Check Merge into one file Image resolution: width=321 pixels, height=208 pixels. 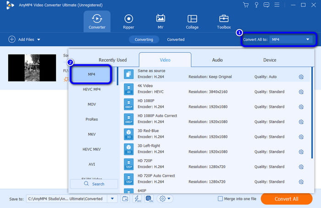click(x=220, y=198)
